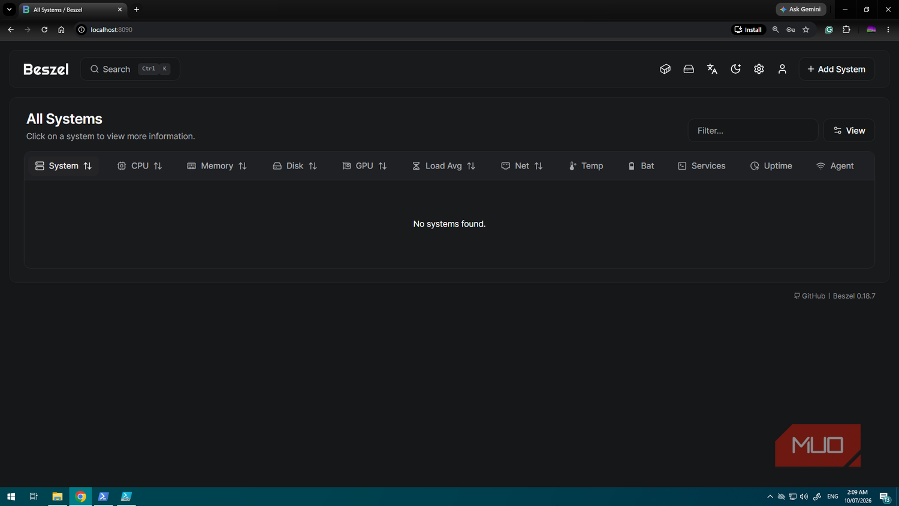Sort by the GPU column
The width and height of the screenshot is (899, 506).
pyautogui.click(x=364, y=166)
